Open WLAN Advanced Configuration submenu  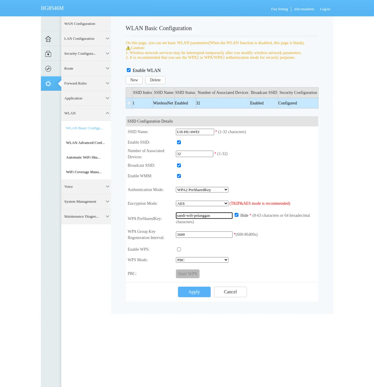[x=85, y=143]
